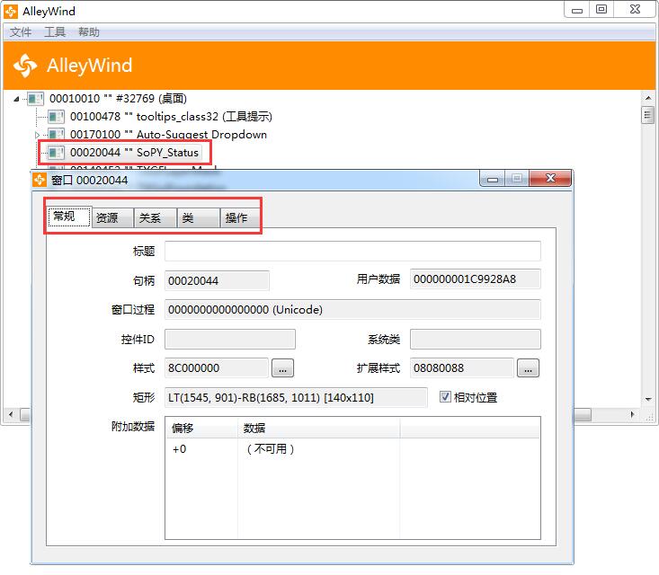Screen dimensions: 659x575
Task: Click the Auto-Suggest Dropdown window icon
Action: coord(56,135)
